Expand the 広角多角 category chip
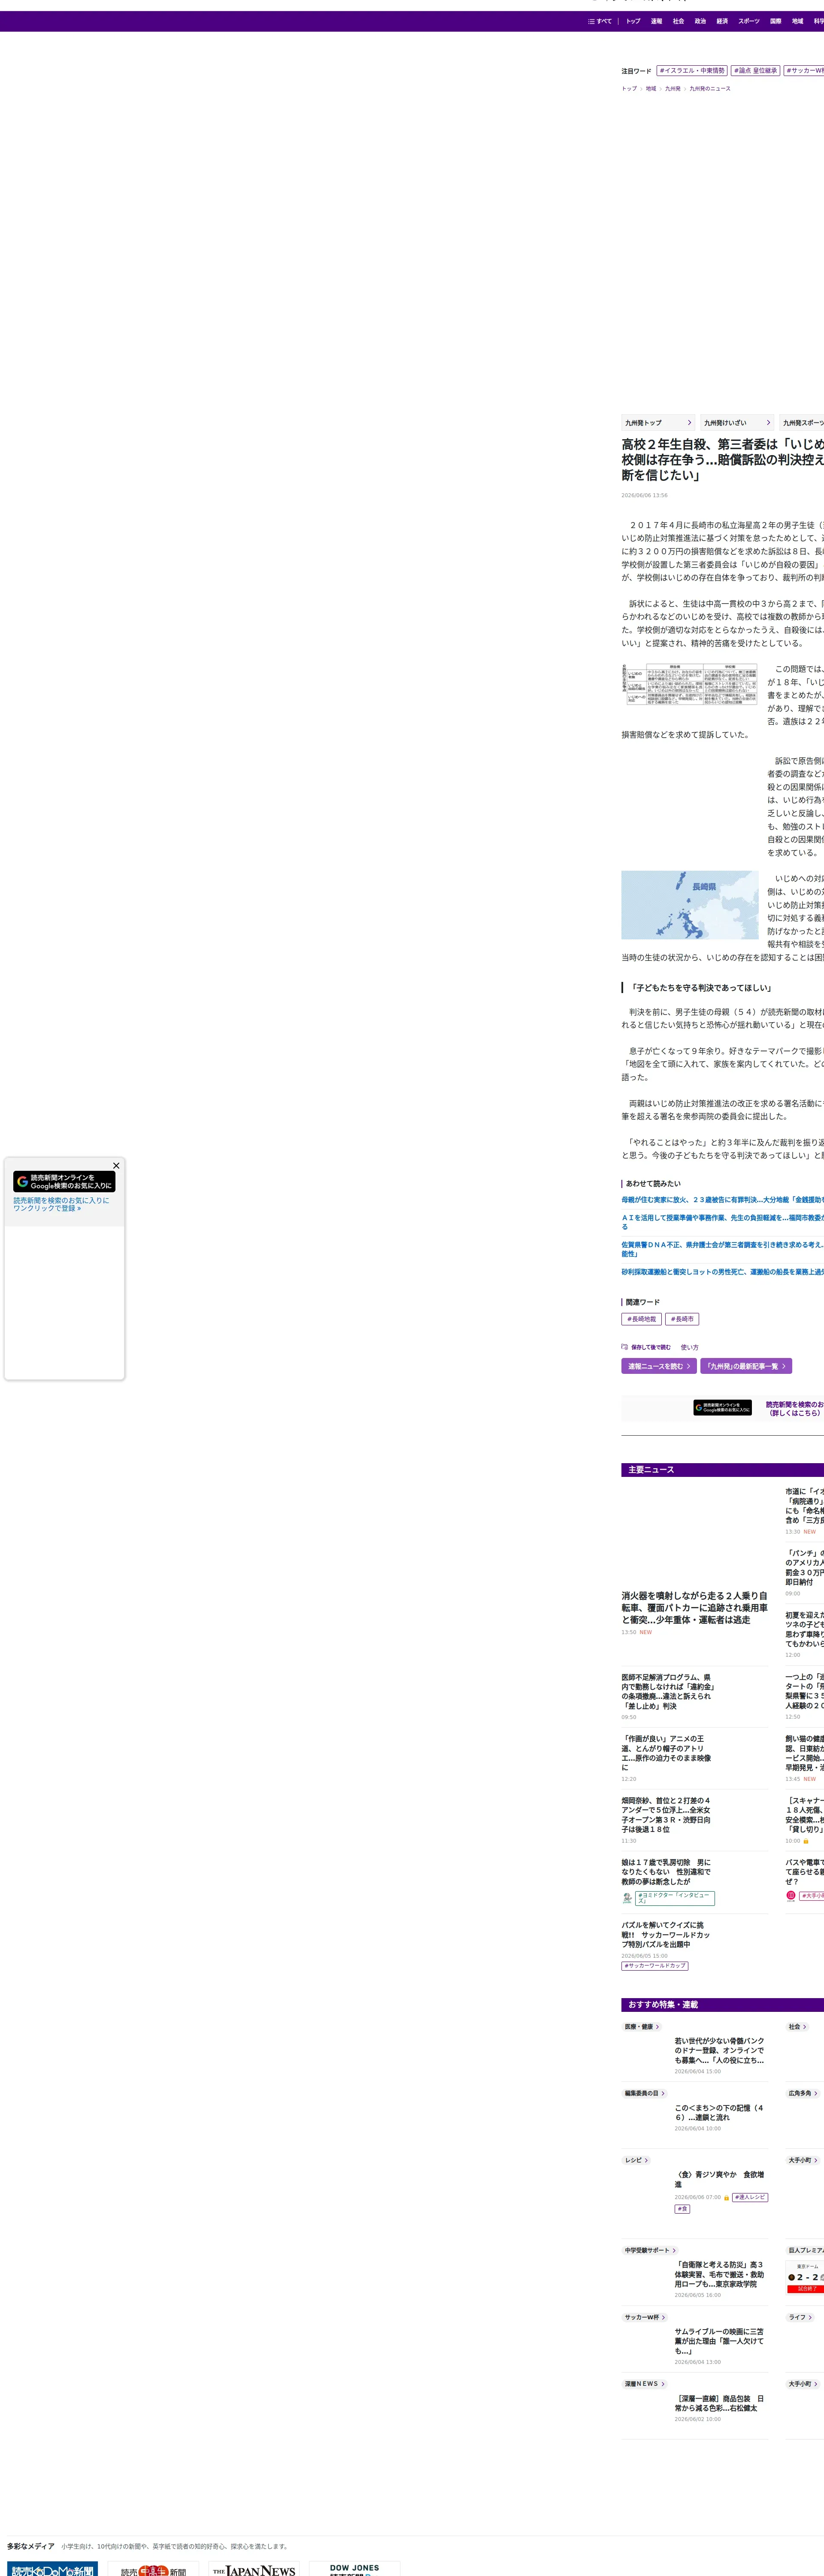 tap(802, 2093)
